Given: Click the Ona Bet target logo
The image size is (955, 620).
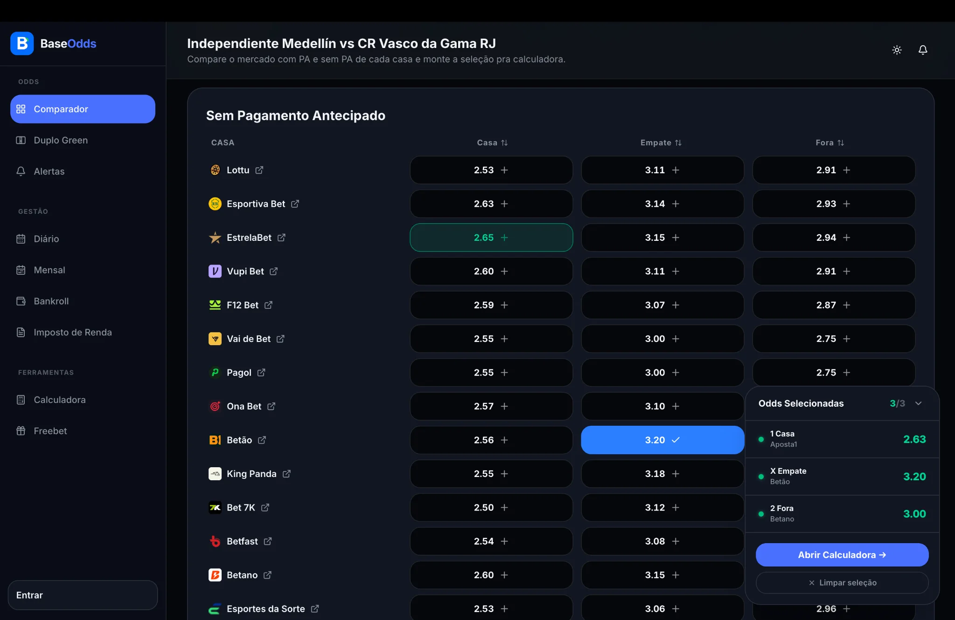Looking at the screenshot, I should pos(215,406).
